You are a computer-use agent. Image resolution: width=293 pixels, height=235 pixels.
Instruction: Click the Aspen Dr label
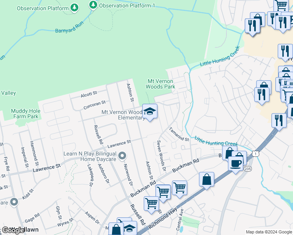pos(92,217)
